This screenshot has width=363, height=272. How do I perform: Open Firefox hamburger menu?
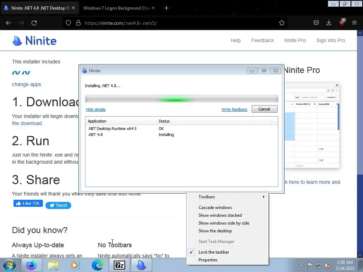click(x=354, y=23)
